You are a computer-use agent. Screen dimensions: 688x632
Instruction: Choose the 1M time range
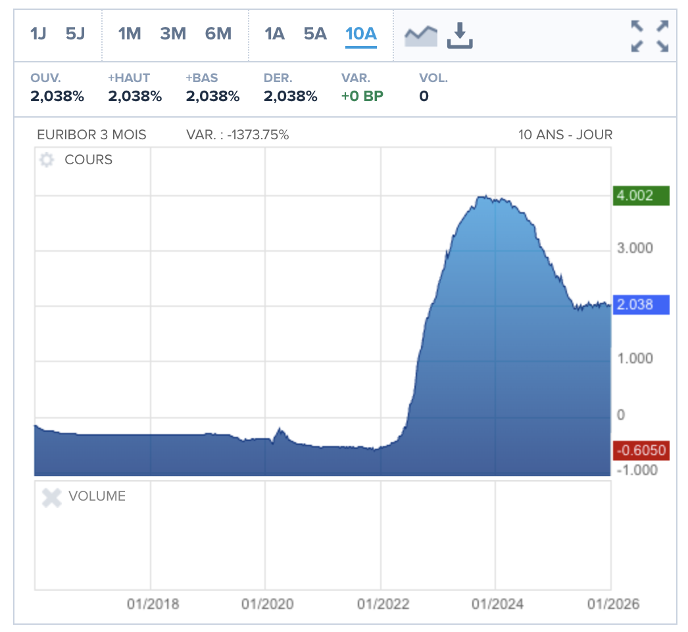click(x=130, y=34)
